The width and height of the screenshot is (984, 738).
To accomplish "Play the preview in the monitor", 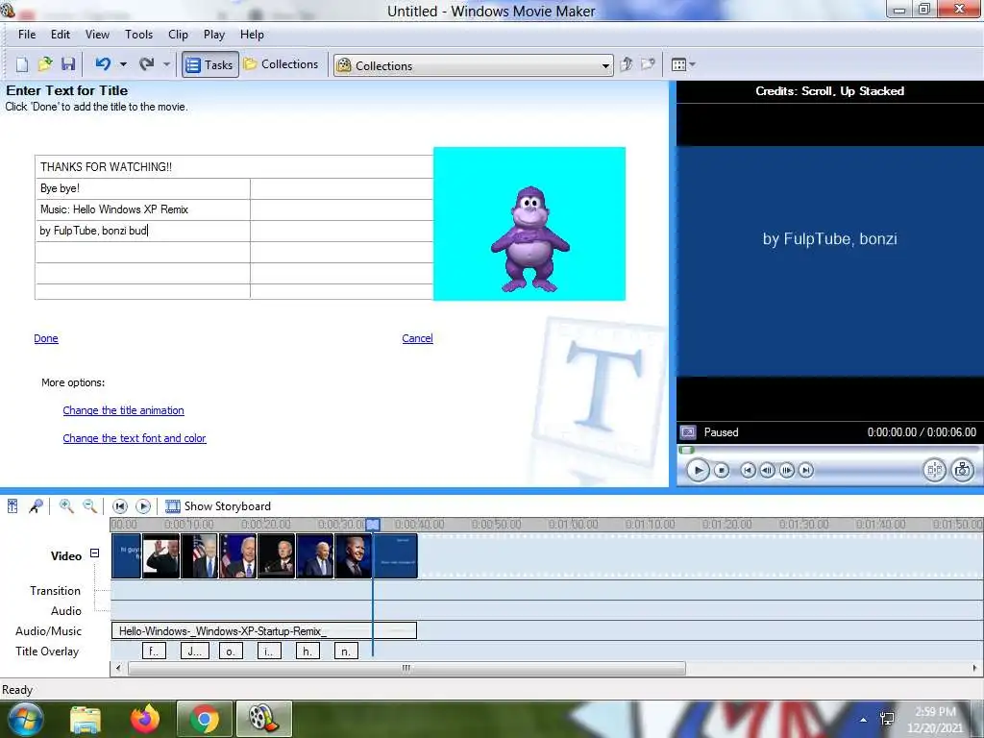I will 698,471.
